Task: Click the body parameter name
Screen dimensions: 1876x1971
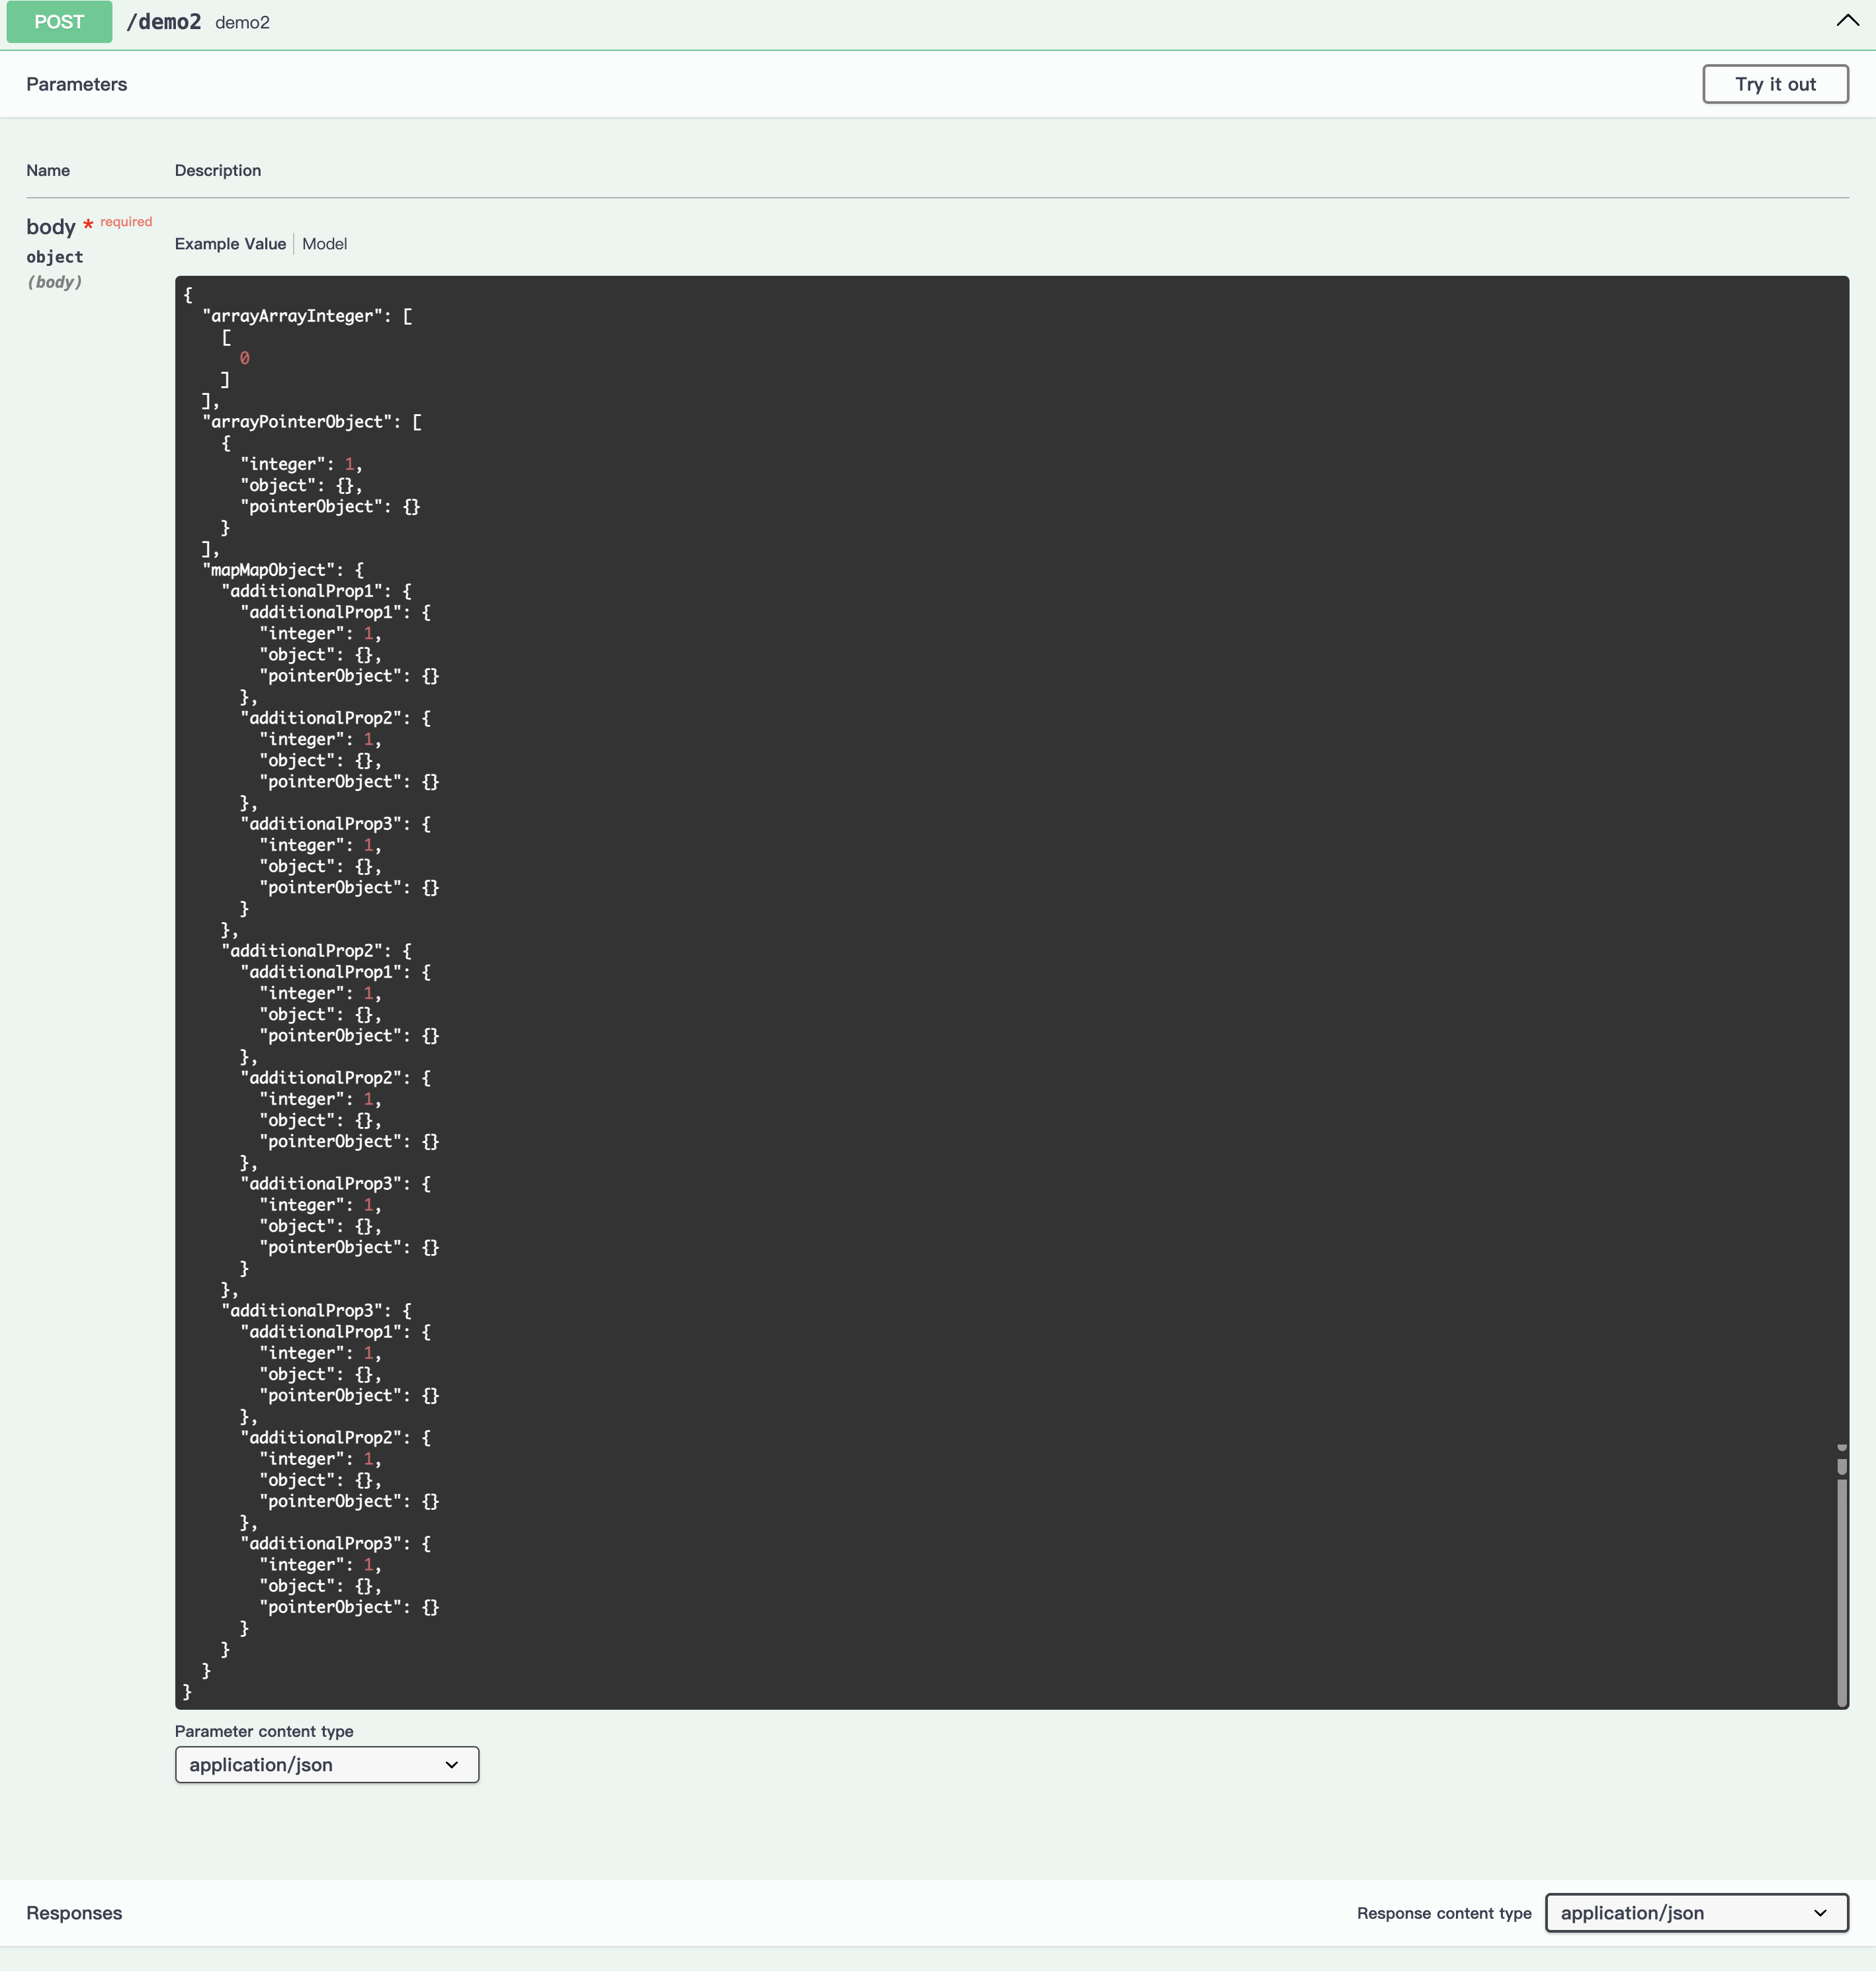Action: coord(51,227)
